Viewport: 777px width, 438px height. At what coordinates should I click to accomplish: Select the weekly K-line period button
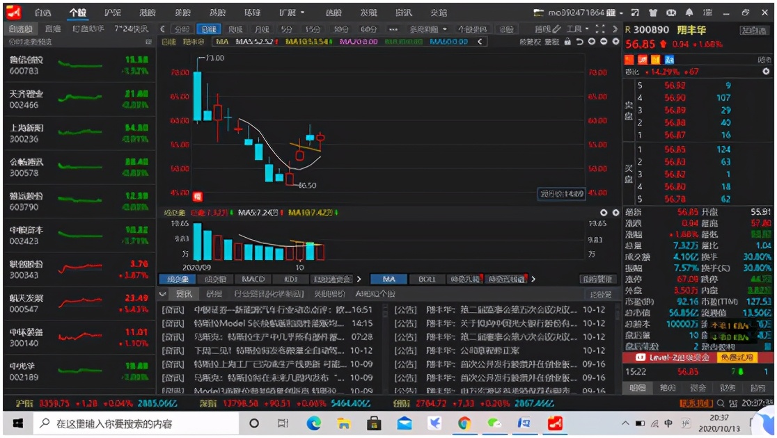pyautogui.click(x=235, y=29)
